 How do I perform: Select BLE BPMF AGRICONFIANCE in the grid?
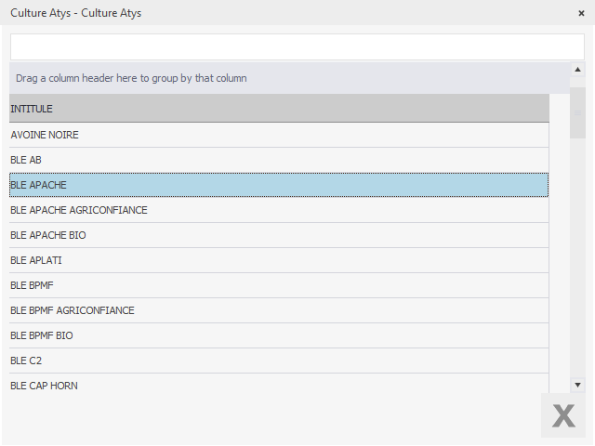click(x=279, y=310)
